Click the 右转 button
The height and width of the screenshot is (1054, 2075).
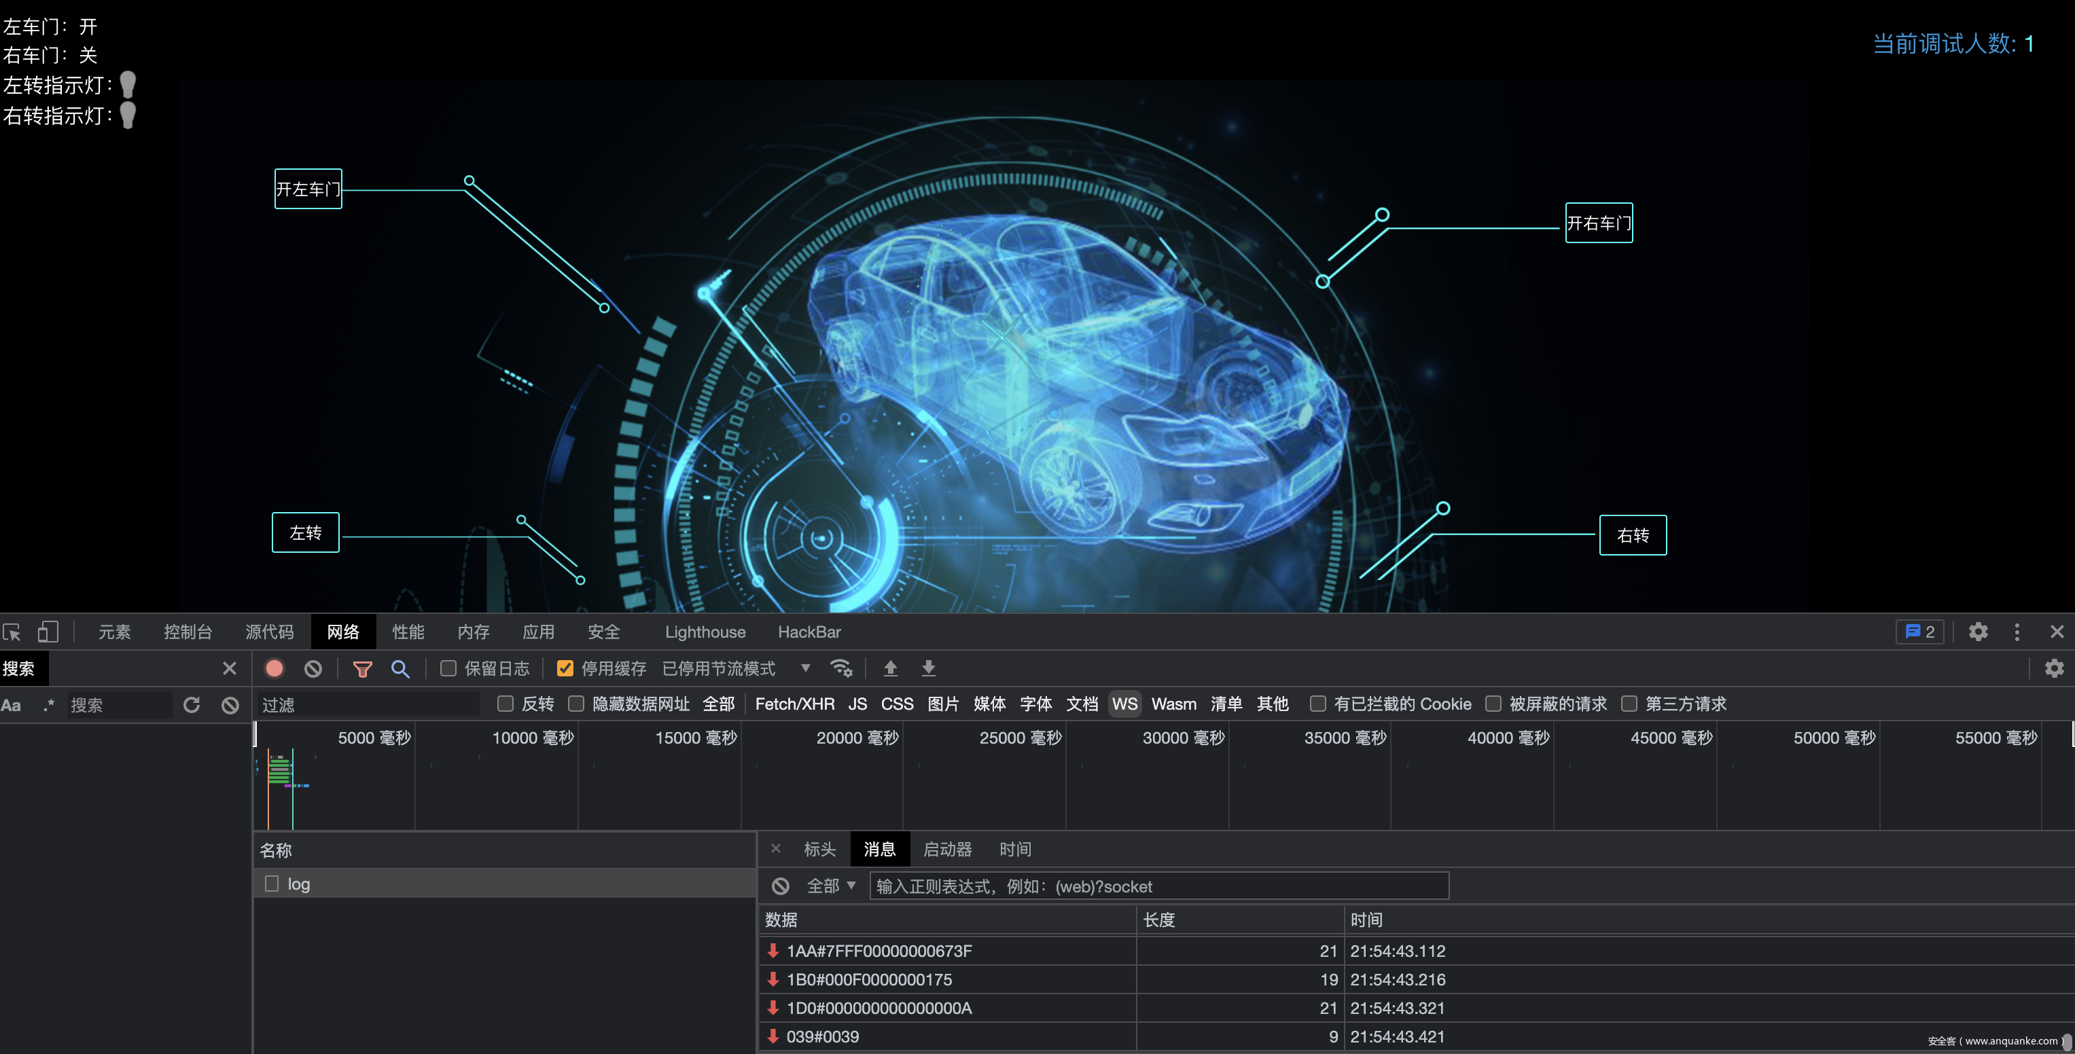pyautogui.click(x=1632, y=535)
